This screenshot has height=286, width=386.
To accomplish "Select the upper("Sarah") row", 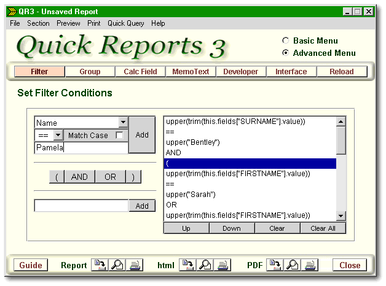I will coord(250,195).
